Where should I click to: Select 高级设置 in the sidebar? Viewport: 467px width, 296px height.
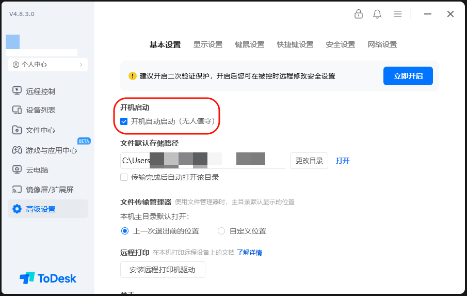tap(48, 209)
